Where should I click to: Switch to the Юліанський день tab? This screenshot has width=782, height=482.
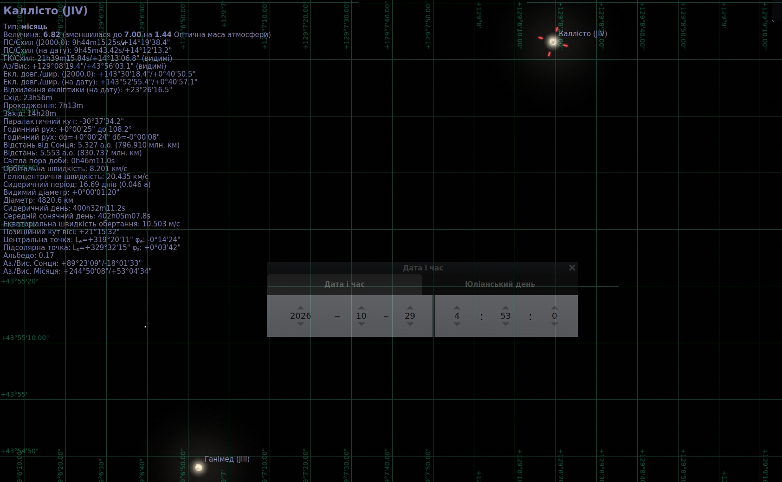tap(500, 284)
